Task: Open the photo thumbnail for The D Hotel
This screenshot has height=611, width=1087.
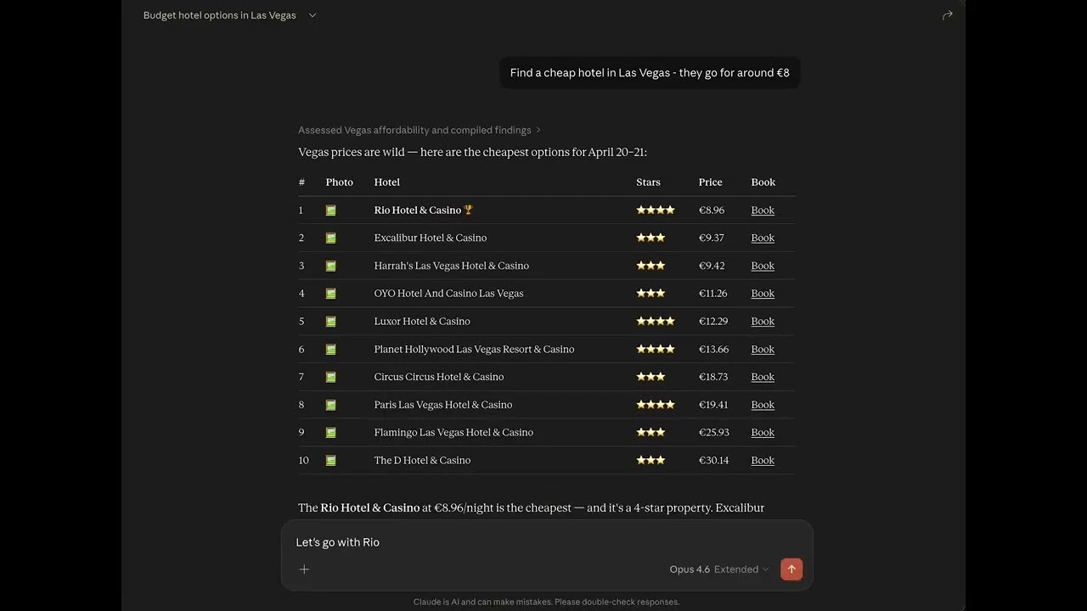Action: 331,460
